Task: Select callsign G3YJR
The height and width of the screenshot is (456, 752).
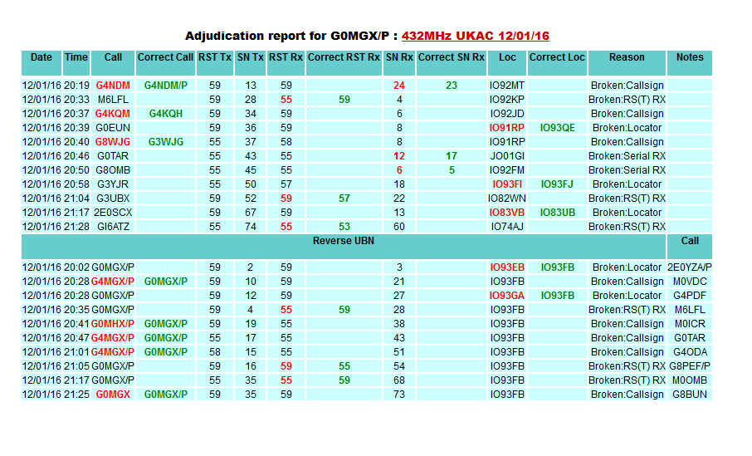Action: (113, 184)
